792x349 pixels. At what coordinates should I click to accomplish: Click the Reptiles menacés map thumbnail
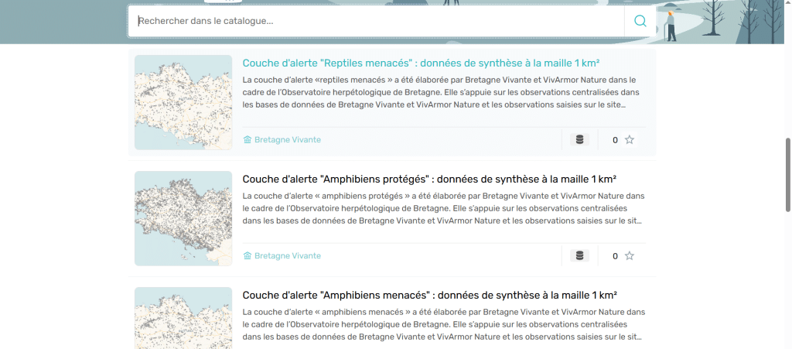pos(183,102)
